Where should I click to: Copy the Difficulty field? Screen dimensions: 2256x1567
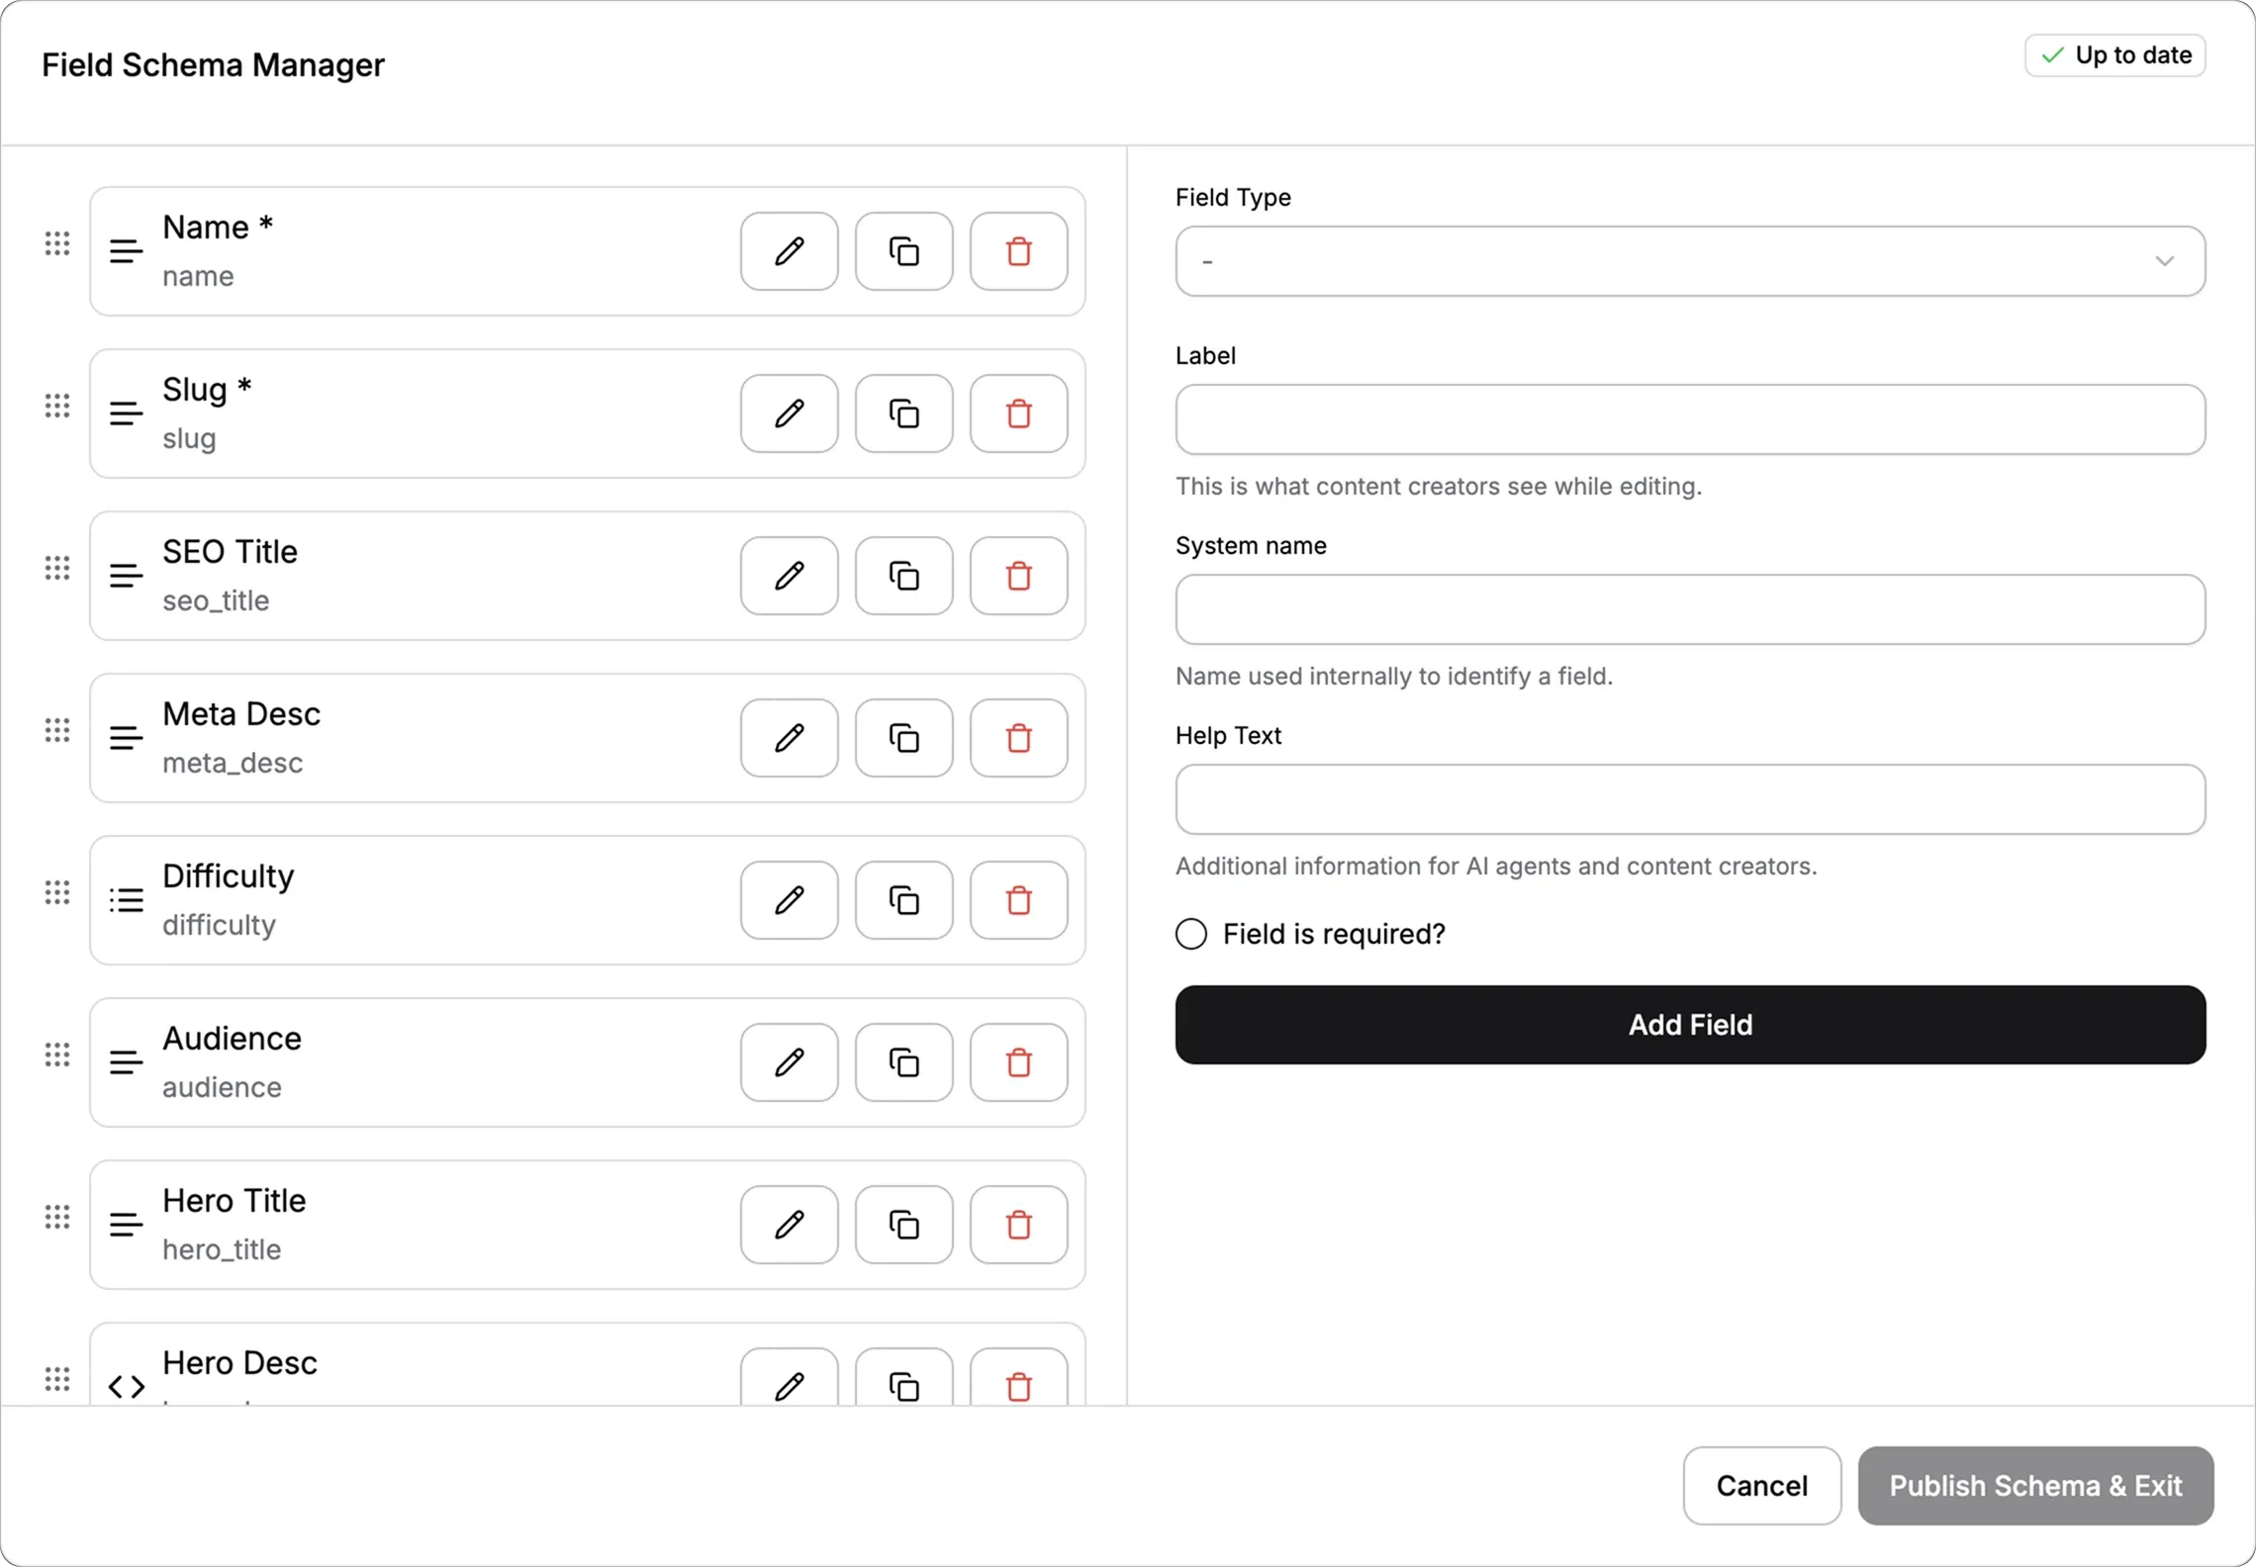pos(903,900)
